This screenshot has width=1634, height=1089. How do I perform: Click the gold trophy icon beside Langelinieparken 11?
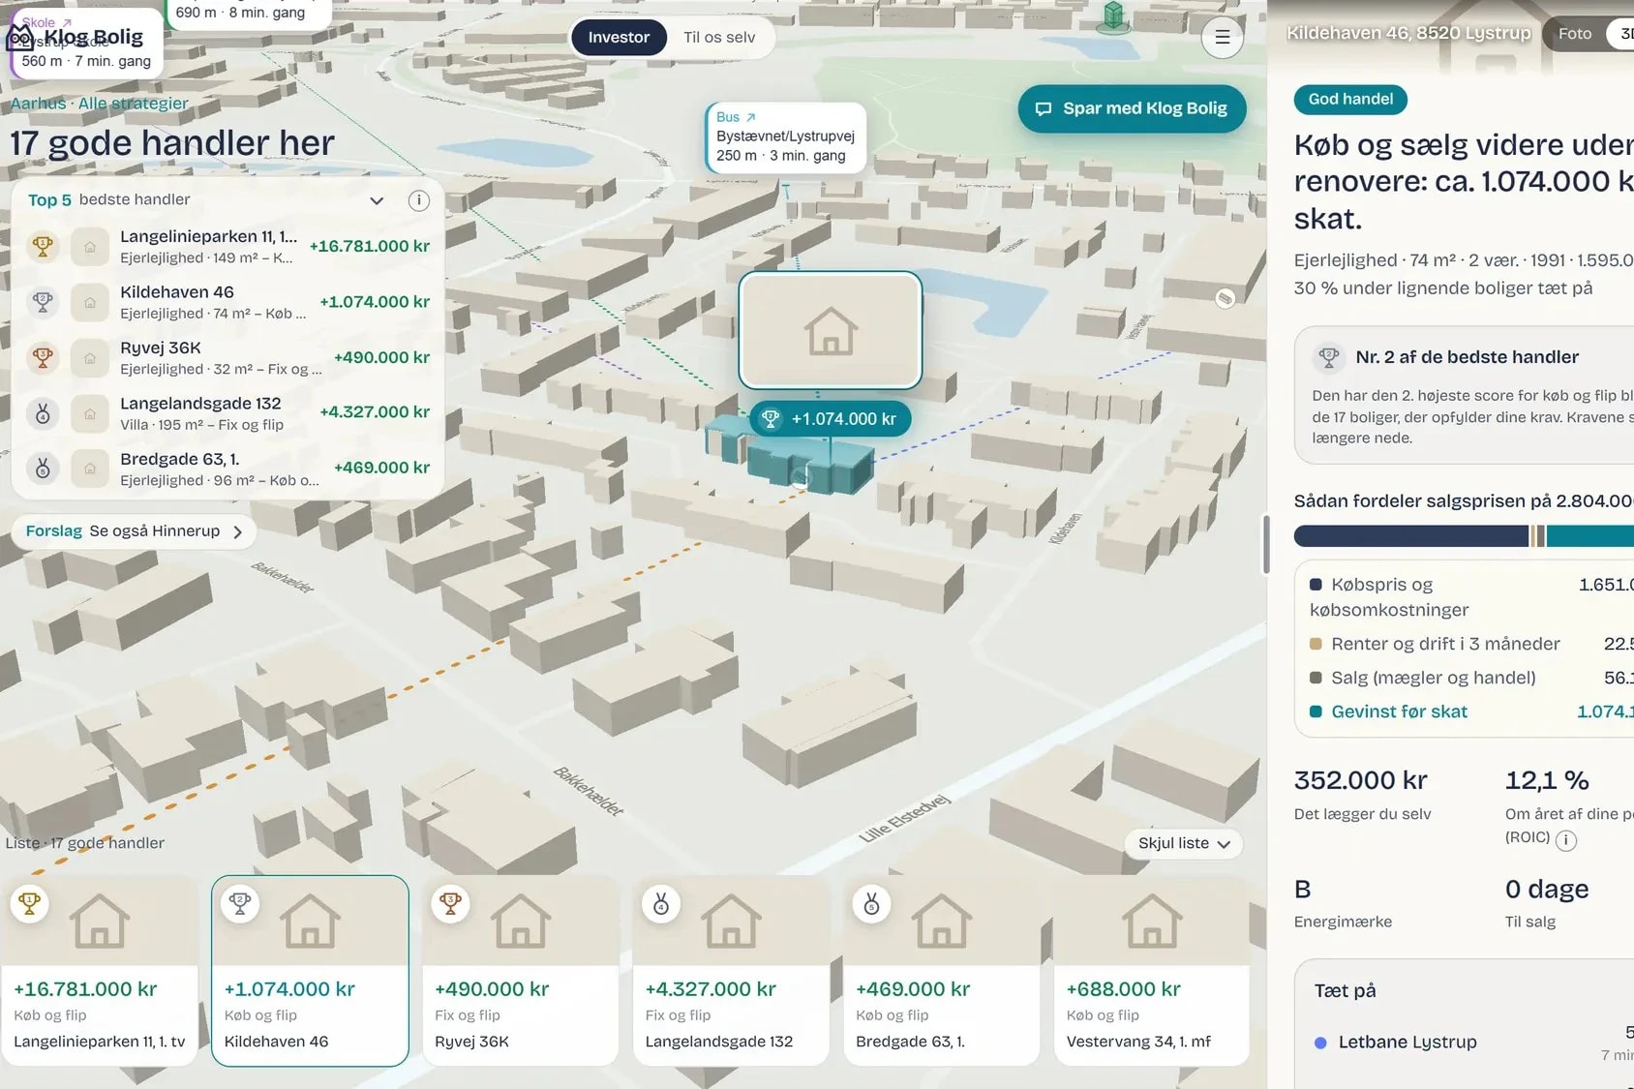click(43, 246)
